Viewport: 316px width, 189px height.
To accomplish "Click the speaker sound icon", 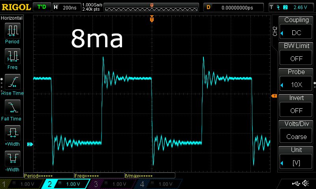I will coord(305,183).
